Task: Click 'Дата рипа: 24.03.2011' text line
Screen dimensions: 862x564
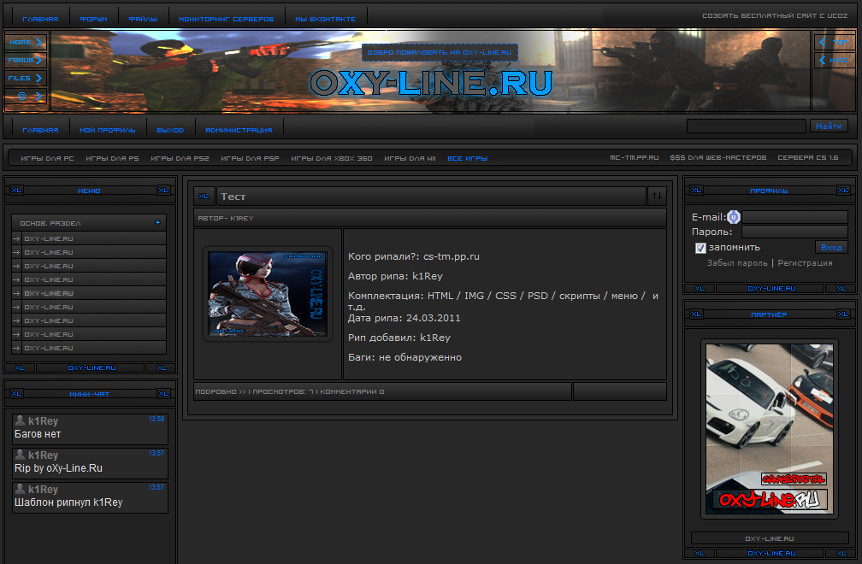Action: pyautogui.click(x=404, y=318)
